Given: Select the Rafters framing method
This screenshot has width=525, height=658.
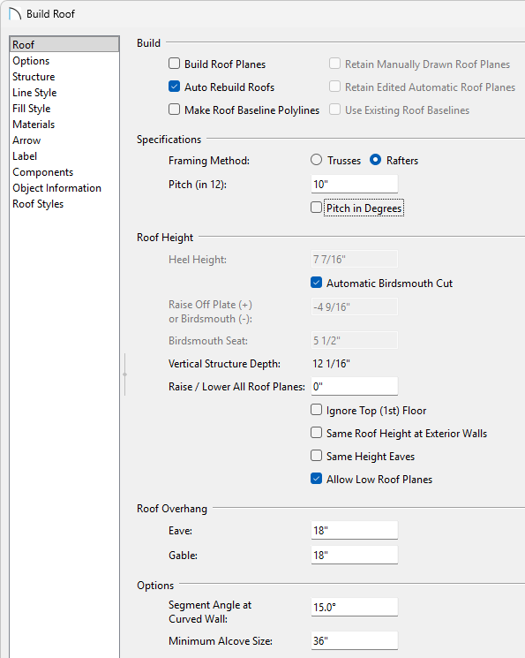Looking at the screenshot, I should pyautogui.click(x=375, y=160).
